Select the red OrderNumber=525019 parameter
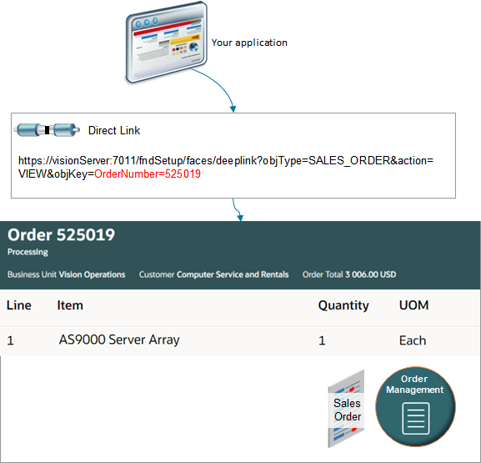481x463 pixels. pos(148,174)
